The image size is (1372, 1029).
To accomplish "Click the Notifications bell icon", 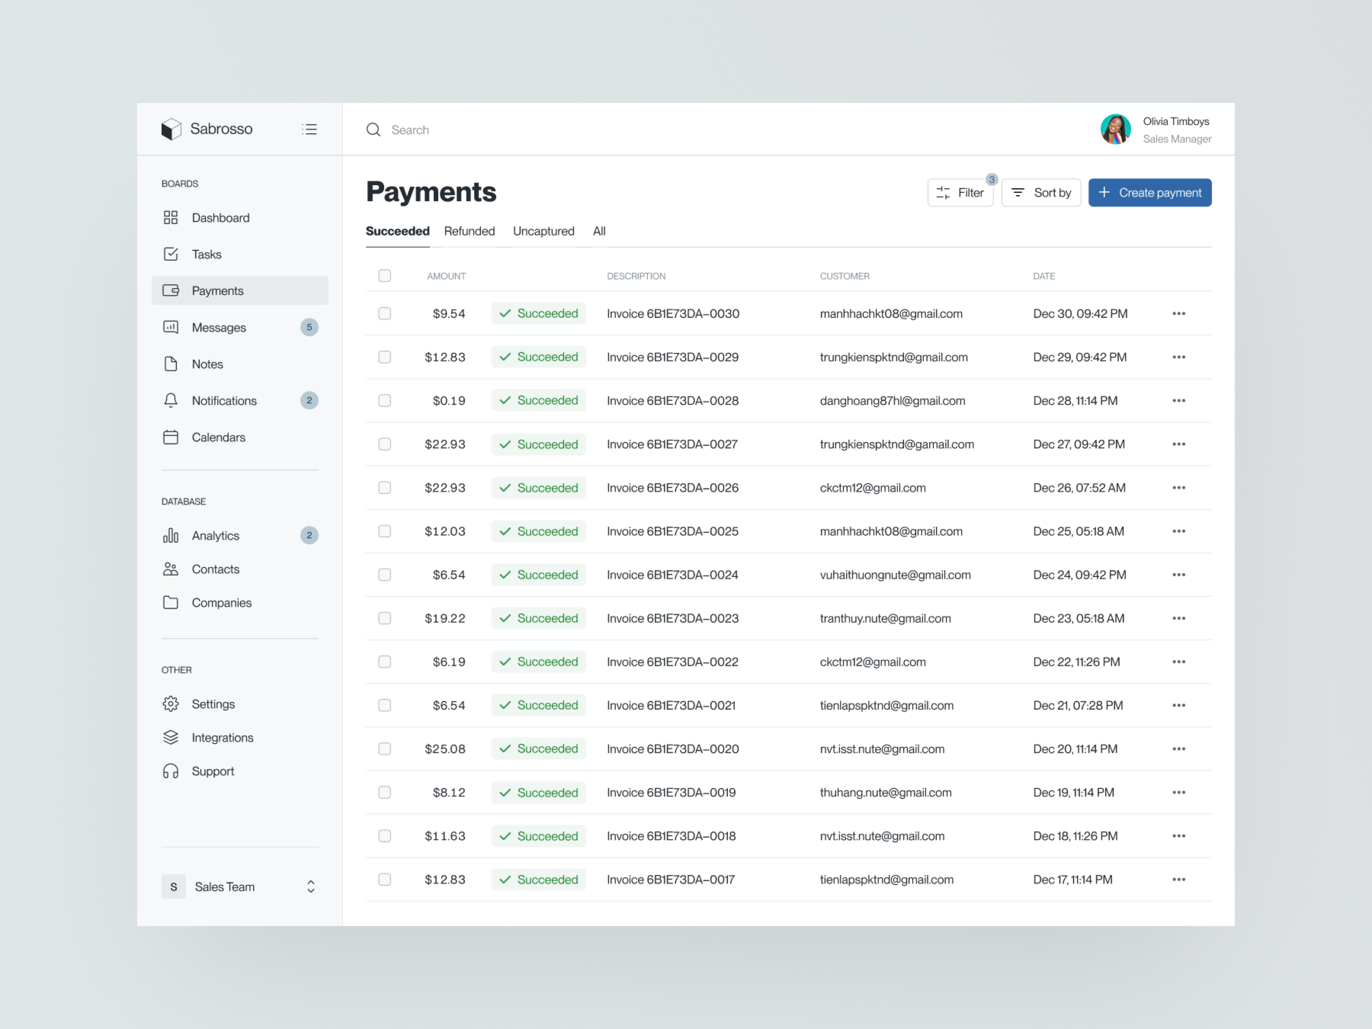I will coord(171,401).
